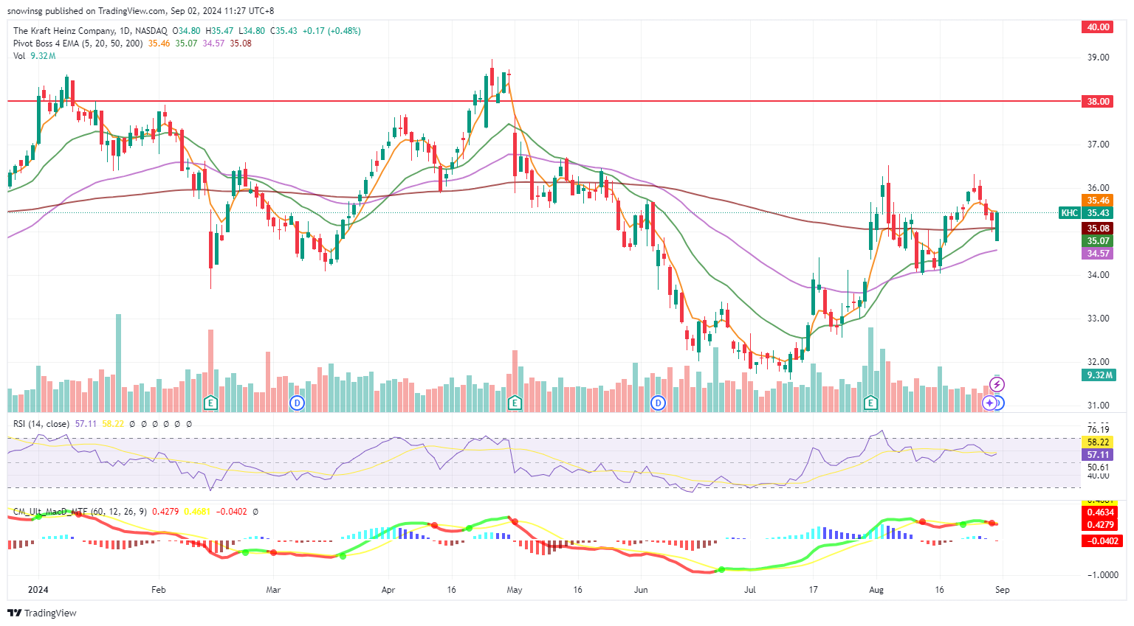This screenshot has width=1134, height=626.
Task: Click the dividend D marker in March
Action: click(297, 403)
